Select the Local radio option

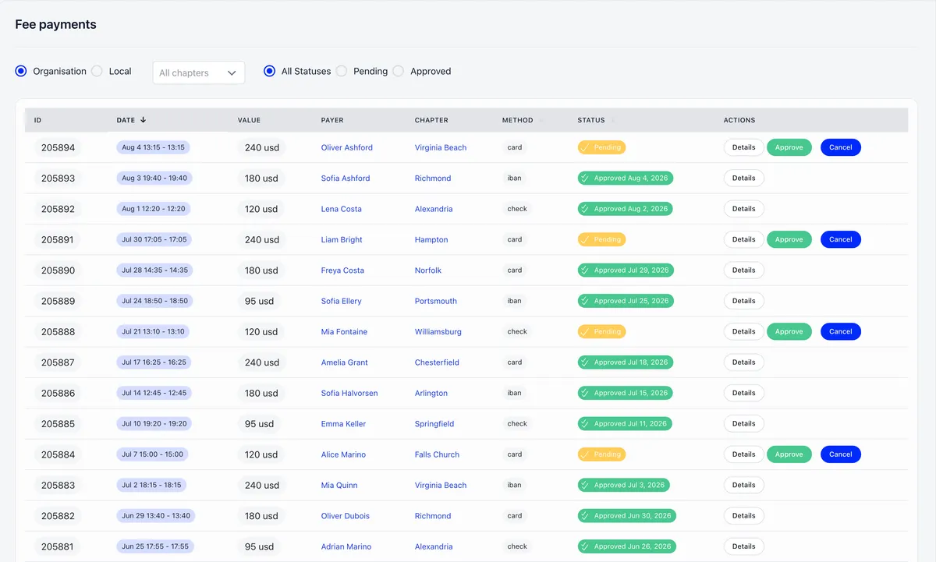pos(97,71)
